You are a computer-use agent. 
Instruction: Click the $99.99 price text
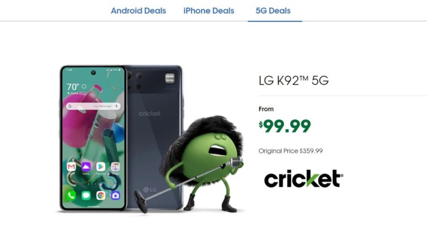(285, 126)
